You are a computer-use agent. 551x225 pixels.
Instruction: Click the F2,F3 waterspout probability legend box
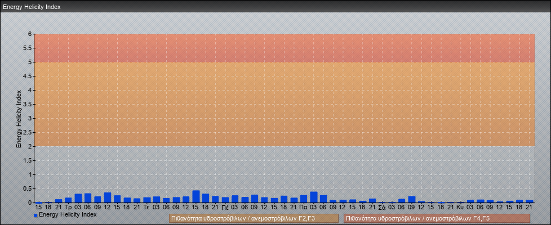[254, 218]
